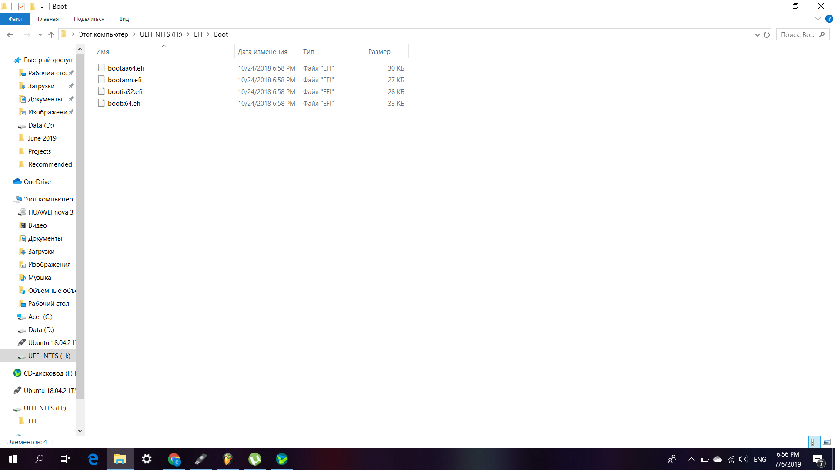Open Edge browser from taskbar

pos(93,459)
